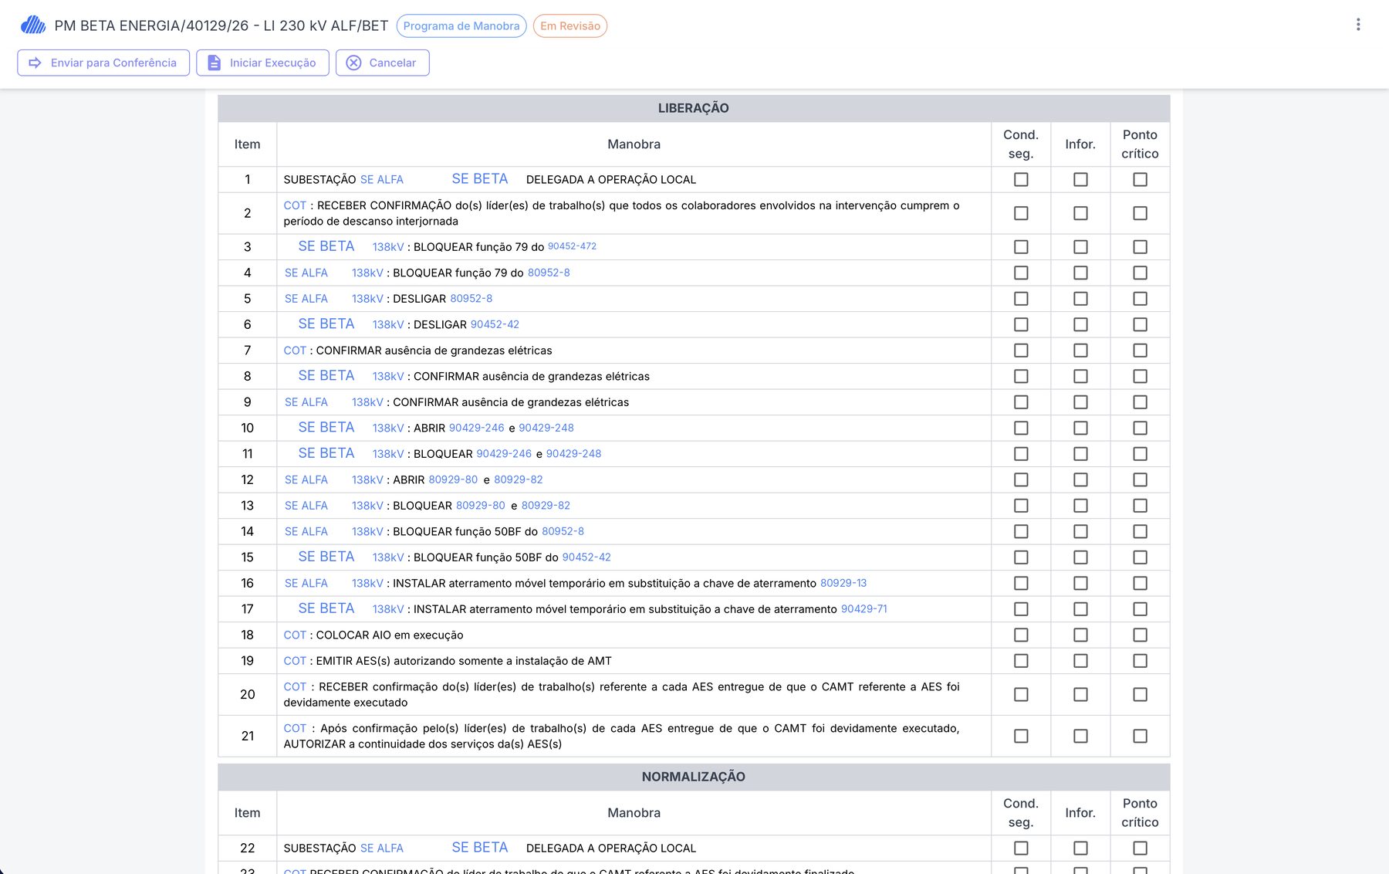Screen dimensions: 1389x874
Task: Click link 90452-42 in item 15
Action: point(586,557)
